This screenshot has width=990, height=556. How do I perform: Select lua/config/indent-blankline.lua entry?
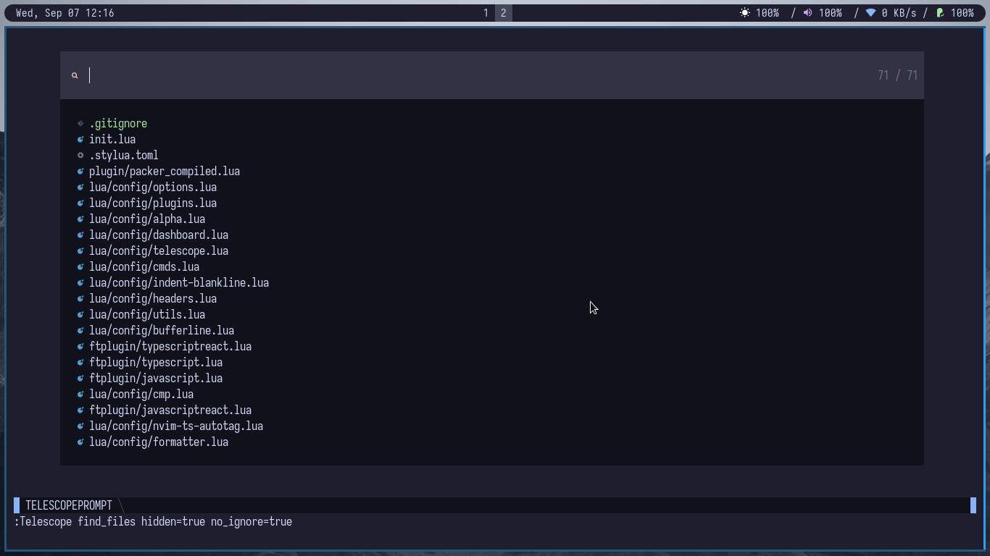point(179,282)
